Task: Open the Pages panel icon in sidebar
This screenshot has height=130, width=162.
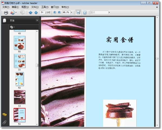Action: coord(4,20)
